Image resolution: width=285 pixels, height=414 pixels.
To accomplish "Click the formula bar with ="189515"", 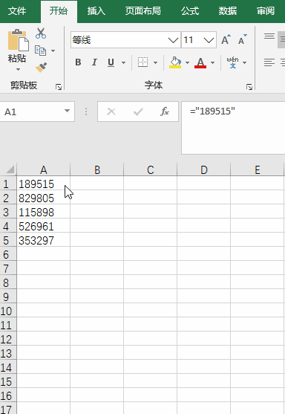I will pos(233,128).
